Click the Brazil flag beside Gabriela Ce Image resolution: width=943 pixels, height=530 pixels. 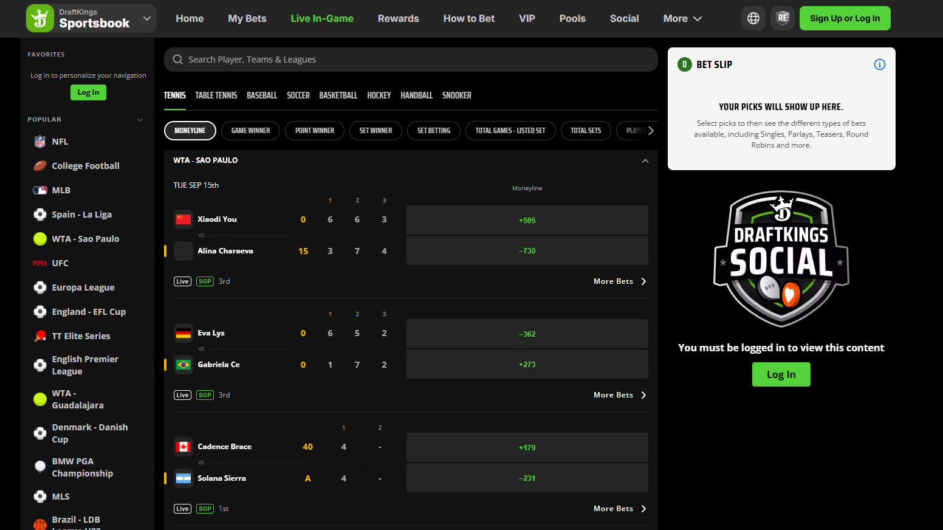[183, 365]
